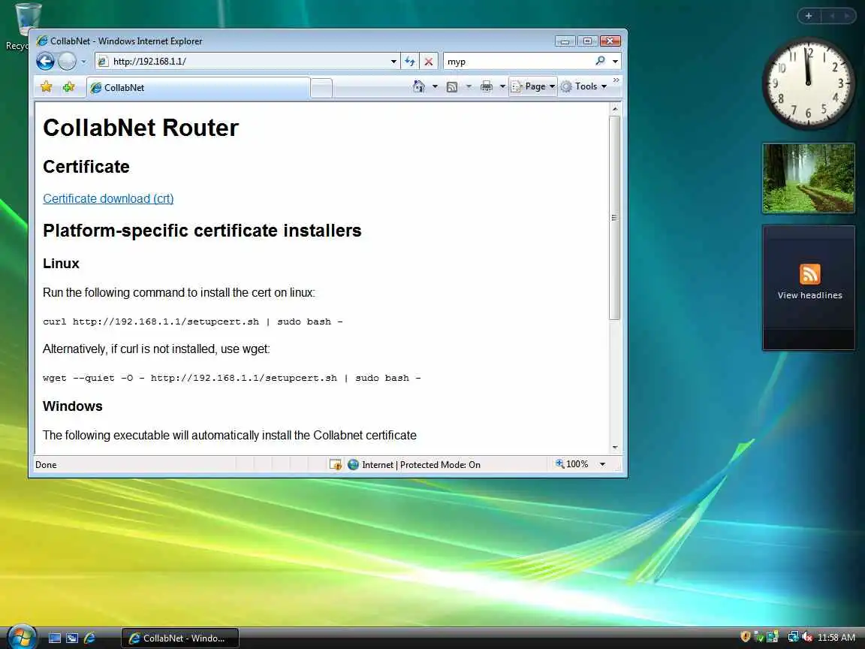This screenshot has height=649, width=865.
Task: Open the Tools menu
Action: (583, 86)
